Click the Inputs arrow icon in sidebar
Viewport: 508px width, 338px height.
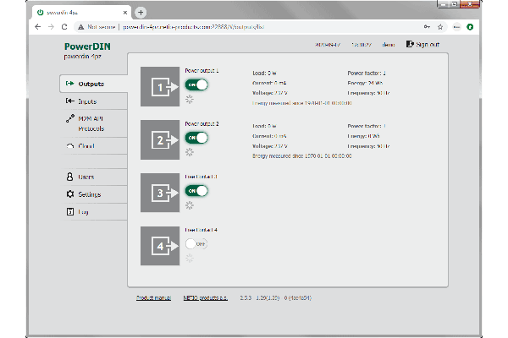[69, 101]
